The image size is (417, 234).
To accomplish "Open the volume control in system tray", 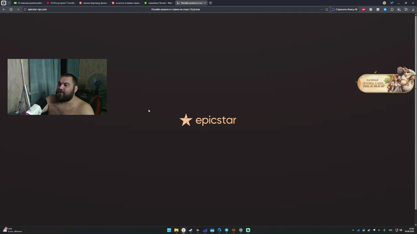I will pos(401,230).
